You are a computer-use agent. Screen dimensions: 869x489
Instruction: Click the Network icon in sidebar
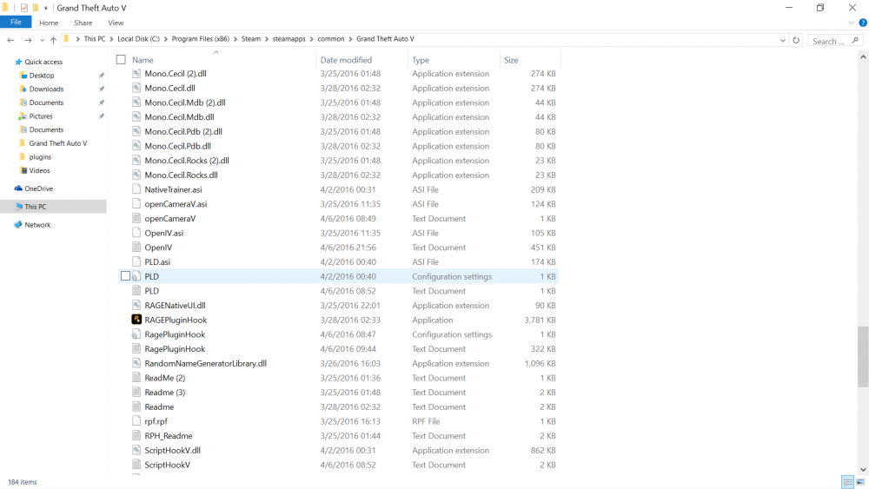(18, 224)
